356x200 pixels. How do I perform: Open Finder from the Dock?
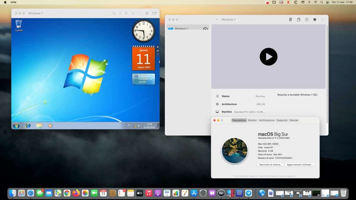point(12,193)
